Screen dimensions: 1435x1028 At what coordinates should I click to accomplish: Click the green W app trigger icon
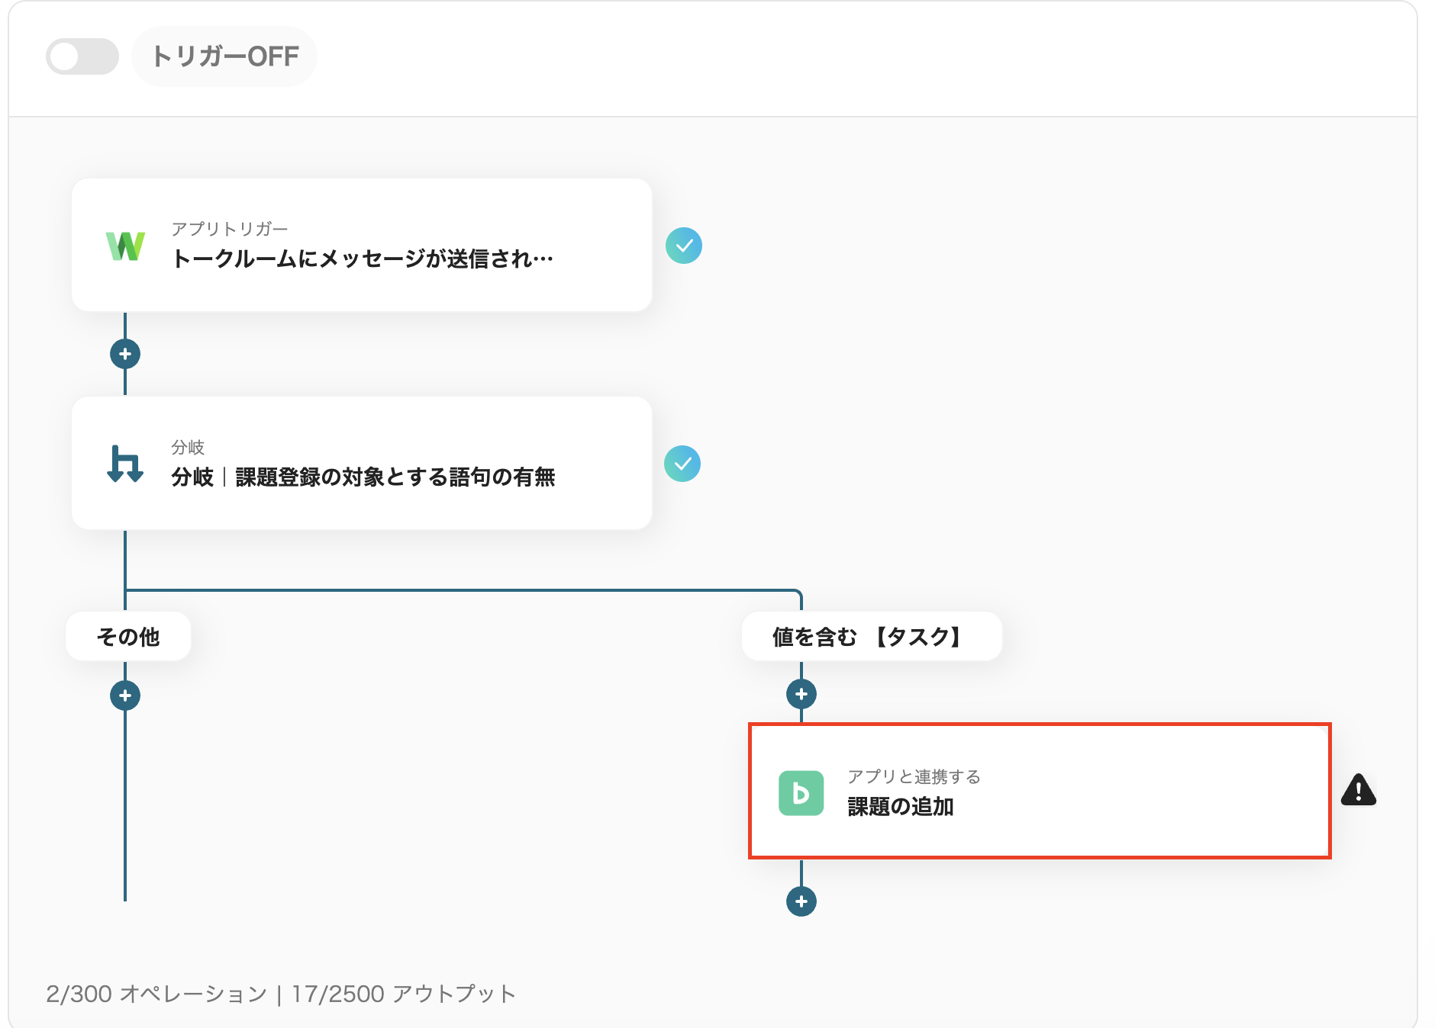tap(125, 246)
